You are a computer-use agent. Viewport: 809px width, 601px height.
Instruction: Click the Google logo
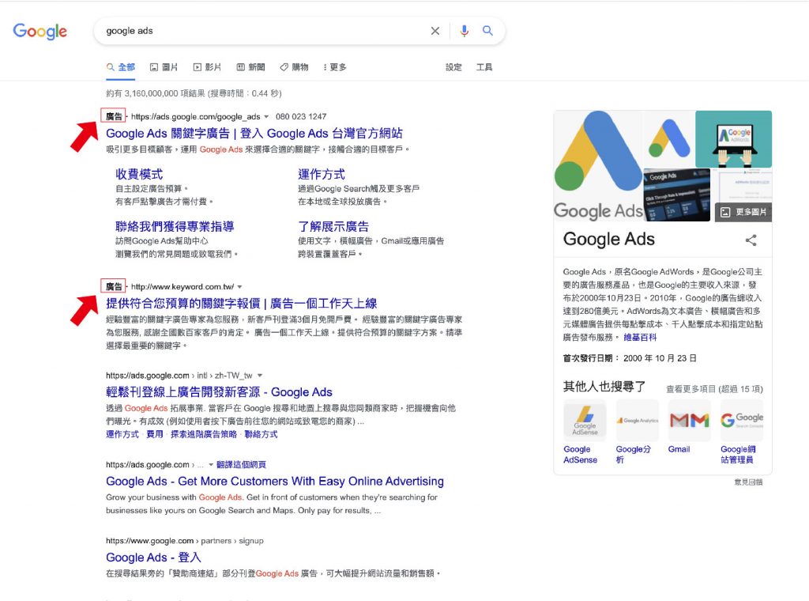coord(40,31)
